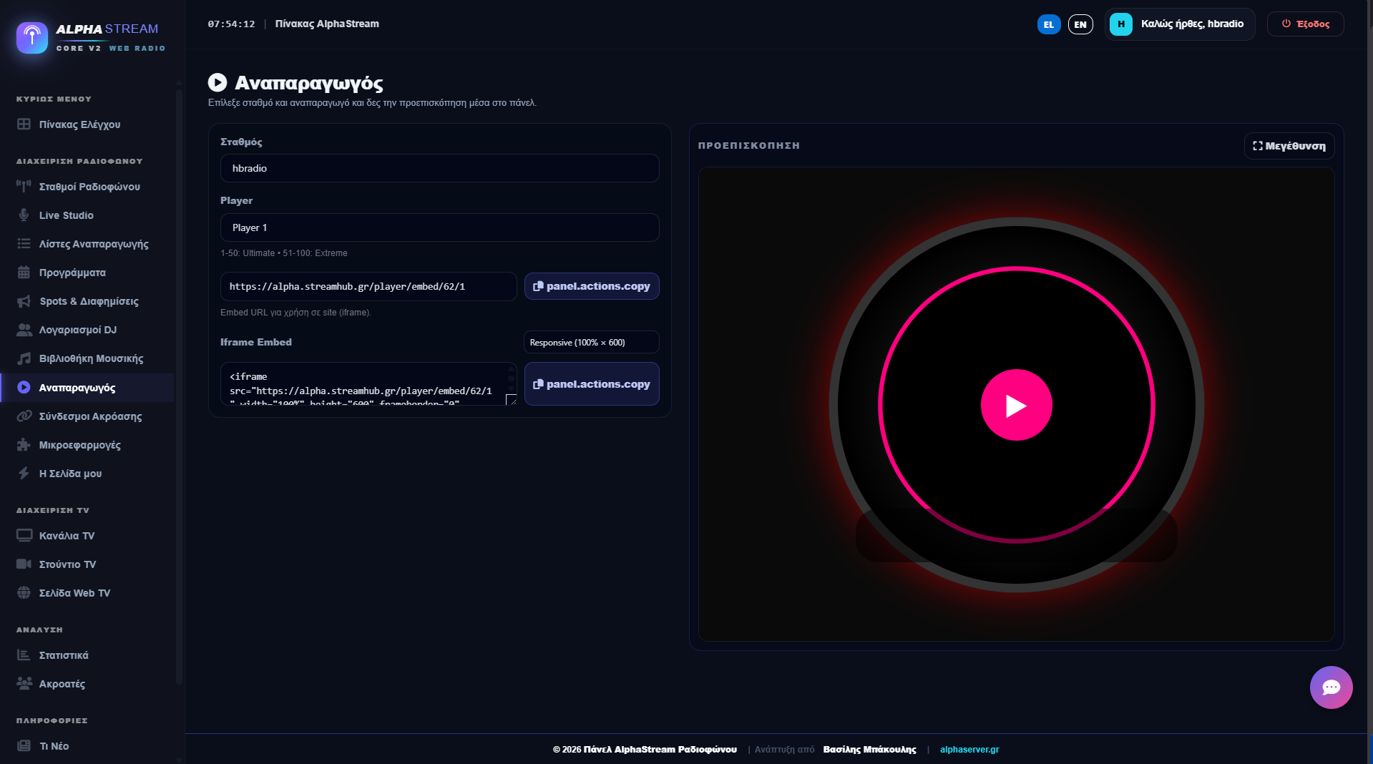Click the video camera icon for Στούντιο TV
1373x764 pixels.
pos(24,564)
